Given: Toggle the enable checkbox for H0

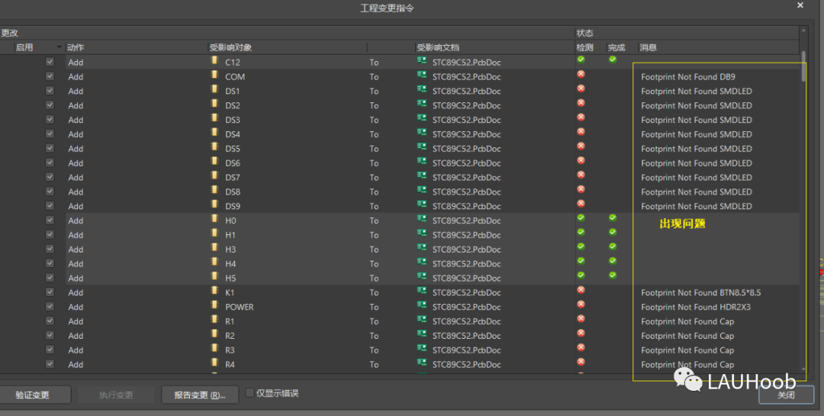Looking at the screenshot, I should [x=50, y=220].
